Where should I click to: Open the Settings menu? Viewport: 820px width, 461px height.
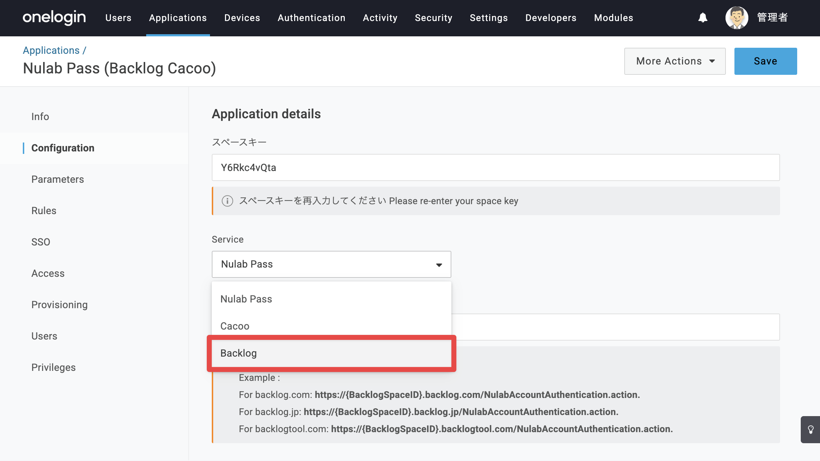(x=489, y=18)
